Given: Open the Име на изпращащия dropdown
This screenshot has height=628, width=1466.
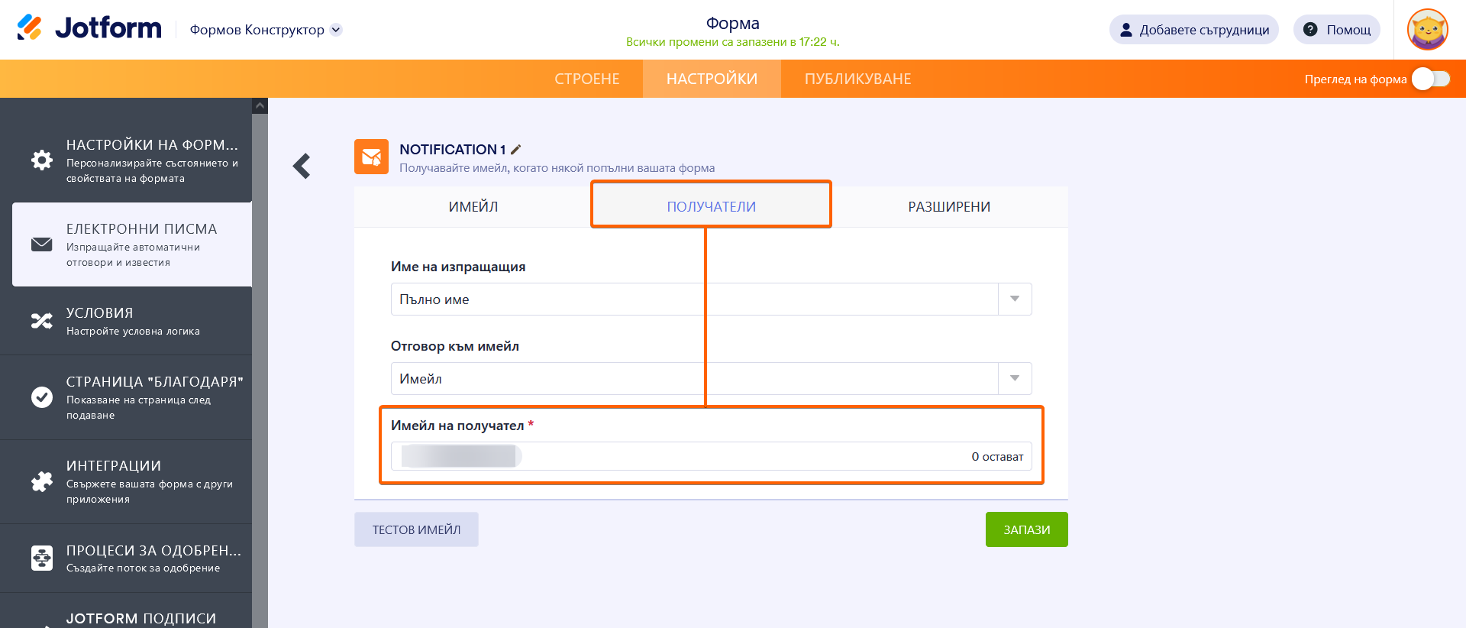Looking at the screenshot, I should click(1015, 299).
